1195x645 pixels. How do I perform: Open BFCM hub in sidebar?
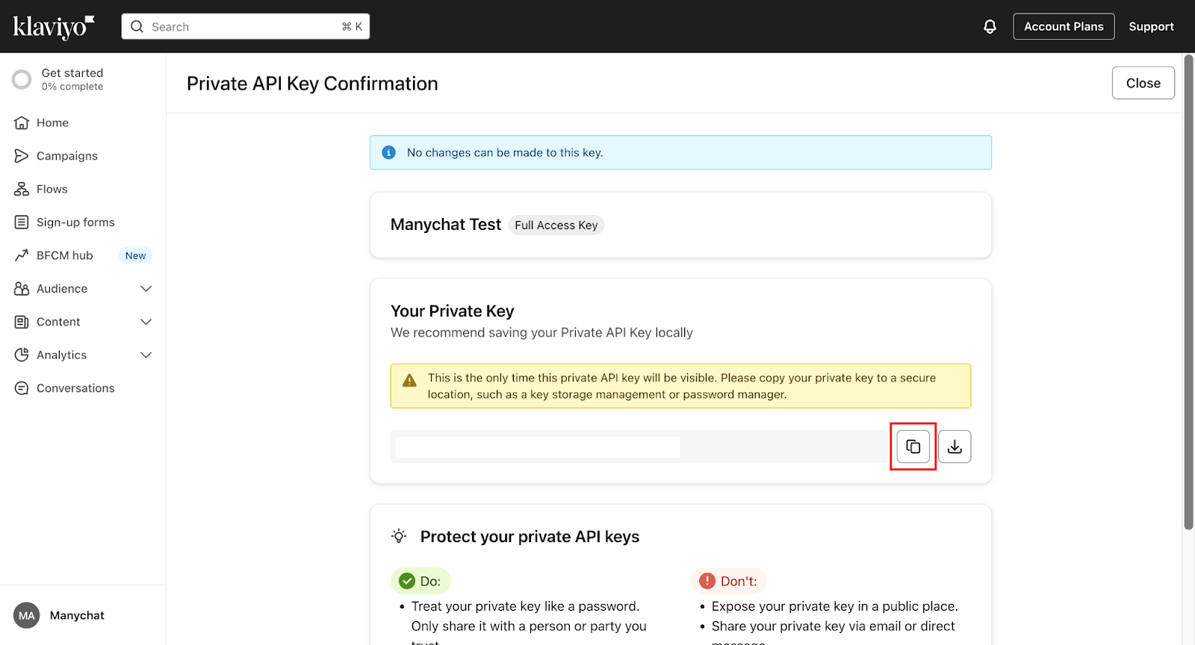click(65, 255)
